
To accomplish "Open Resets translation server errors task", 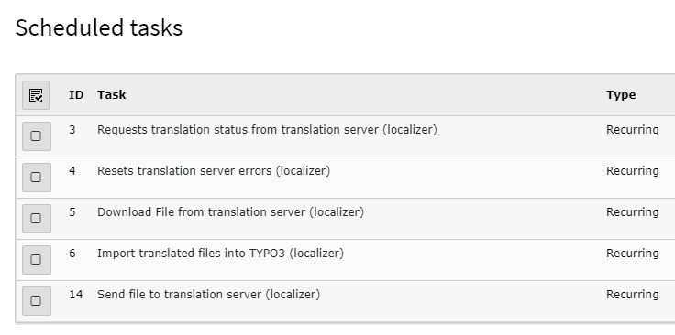I will pyautogui.click(x=214, y=171).
